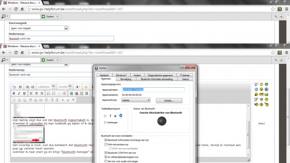The image size is (290, 163).
Task: Open the Bluetooth Informatie-uitwisseling tab
Action: point(157,79)
